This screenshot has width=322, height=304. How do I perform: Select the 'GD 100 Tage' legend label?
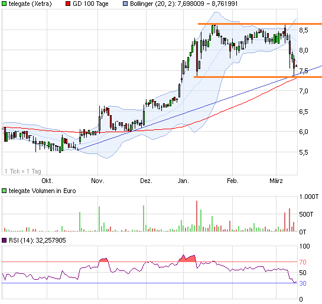click(x=90, y=4)
